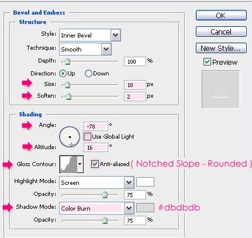Select the Up direction radio button
This screenshot has height=238, width=252.
(63, 74)
